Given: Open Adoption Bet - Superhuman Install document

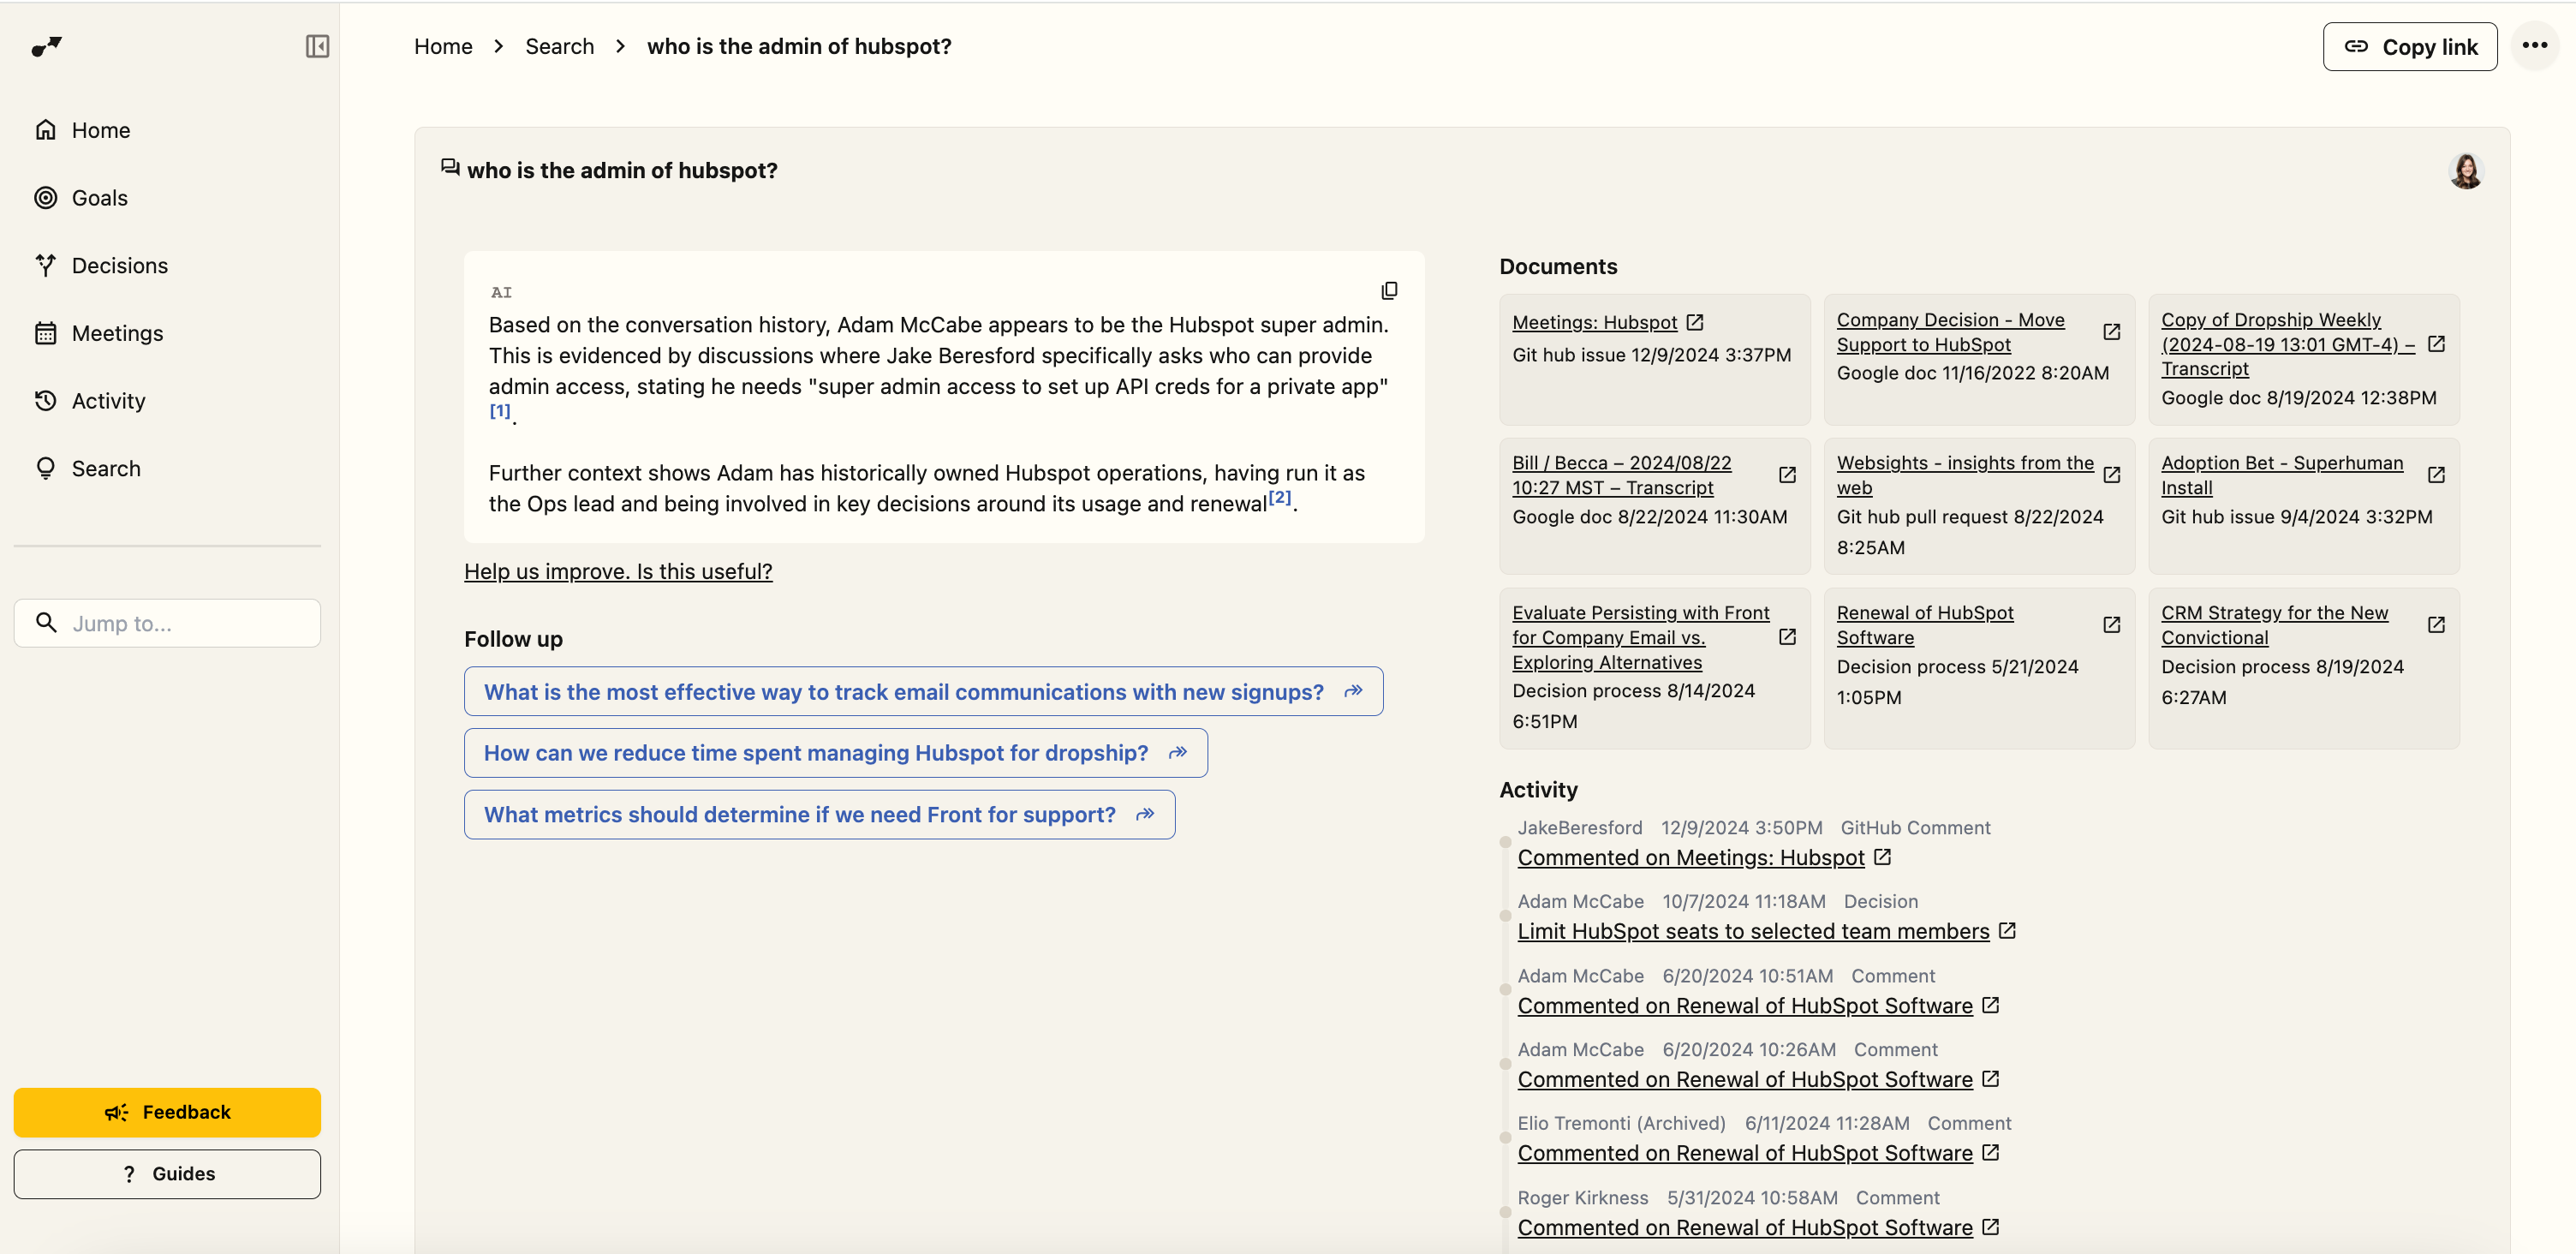Looking at the screenshot, I should [2281, 475].
